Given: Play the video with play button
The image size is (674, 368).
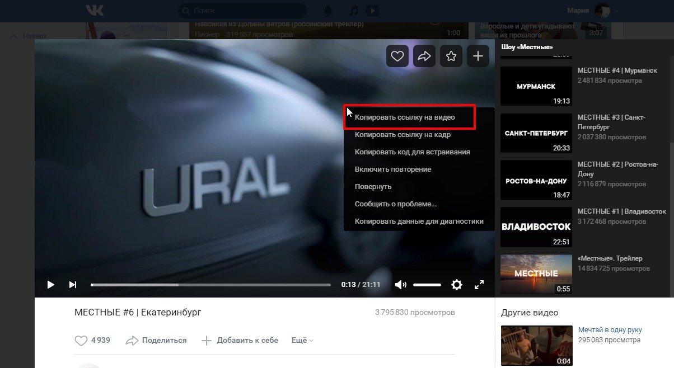Looking at the screenshot, I should [51, 285].
